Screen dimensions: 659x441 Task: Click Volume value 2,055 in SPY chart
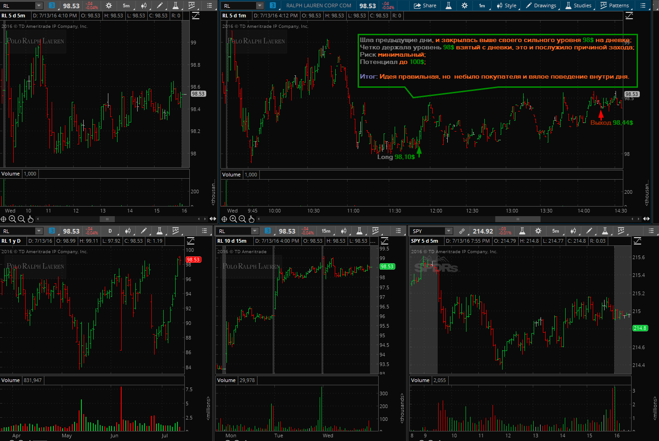(x=439, y=380)
